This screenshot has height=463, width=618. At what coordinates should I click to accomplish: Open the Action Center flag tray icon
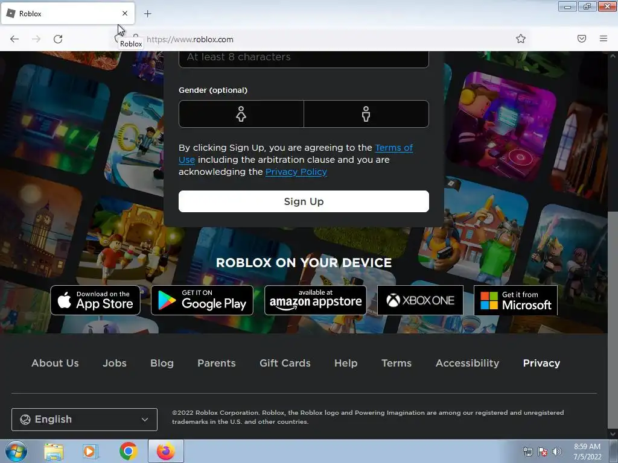coord(543,452)
